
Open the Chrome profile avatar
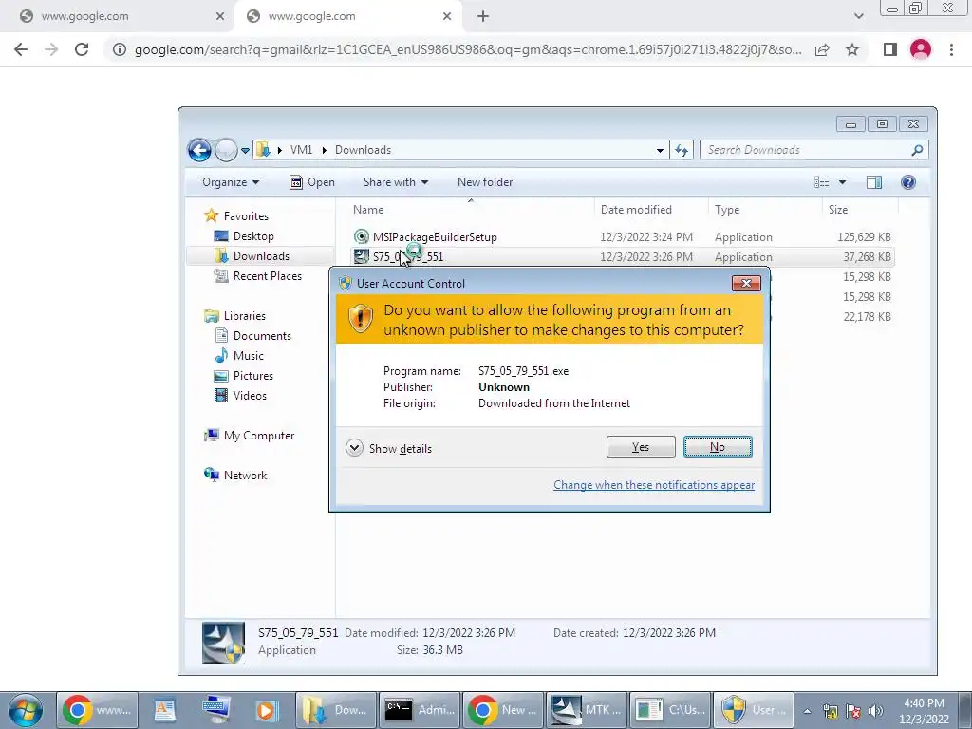pos(921,49)
